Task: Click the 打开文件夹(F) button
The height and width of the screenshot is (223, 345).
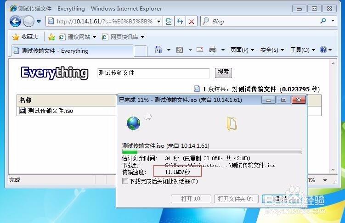Action: pyautogui.click(x=235, y=199)
